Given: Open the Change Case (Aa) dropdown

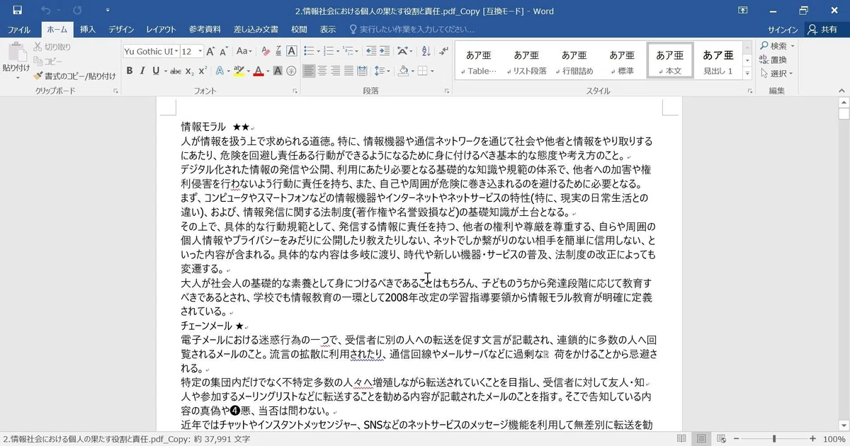Looking at the screenshot, I should tap(244, 51).
